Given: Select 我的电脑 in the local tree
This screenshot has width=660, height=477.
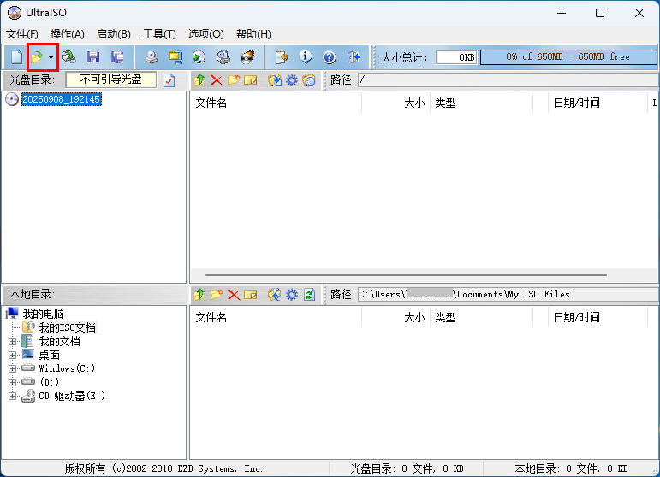Looking at the screenshot, I should [44, 314].
